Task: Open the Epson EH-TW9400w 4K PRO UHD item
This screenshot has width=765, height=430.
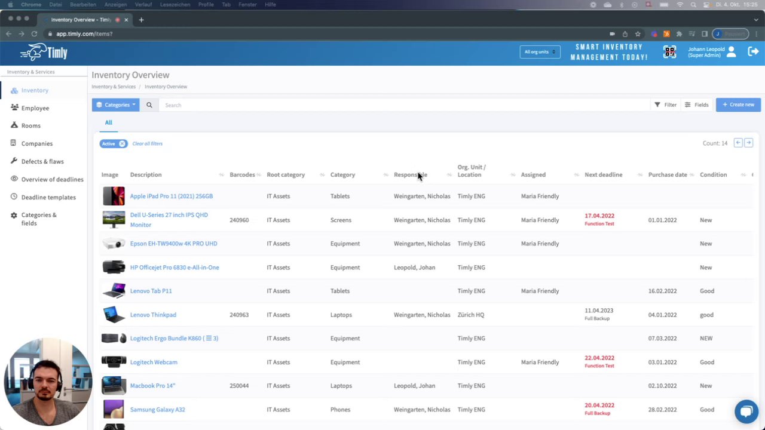Action: (x=173, y=244)
